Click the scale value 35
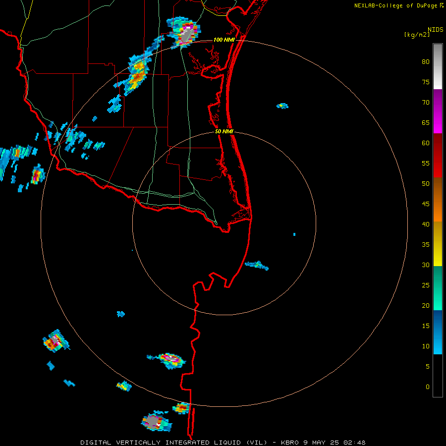446x446 pixels. click(426, 245)
